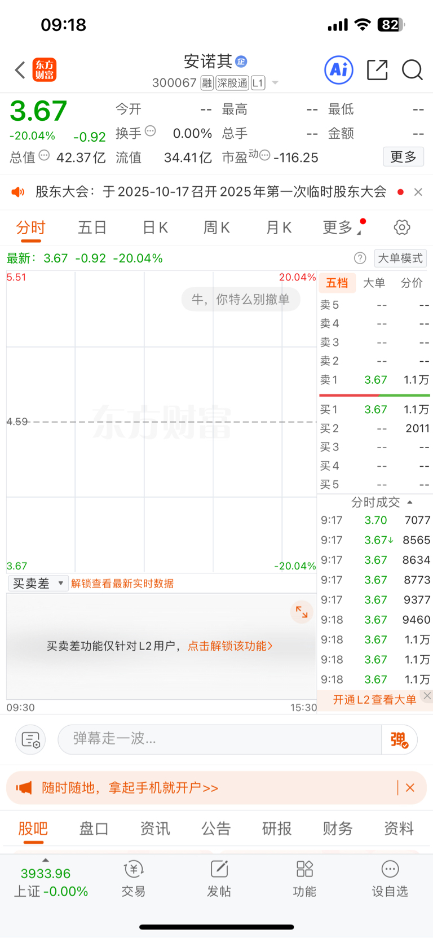Tap the info icon beside 换手
Viewport: 433px width, 938px height.
pos(150,131)
